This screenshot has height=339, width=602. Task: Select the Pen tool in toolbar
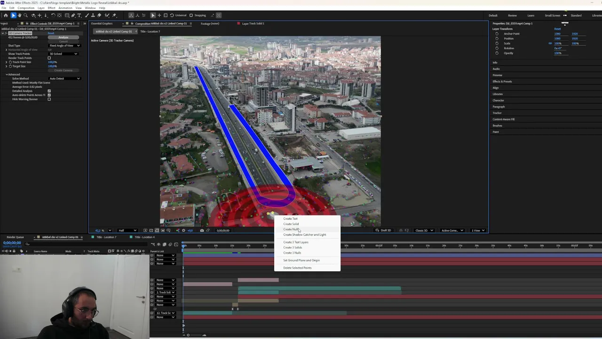coord(73,15)
